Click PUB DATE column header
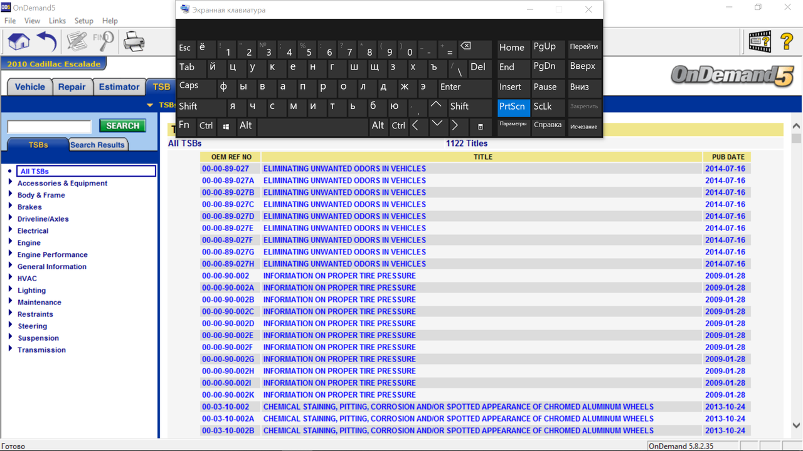 (x=728, y=157)
